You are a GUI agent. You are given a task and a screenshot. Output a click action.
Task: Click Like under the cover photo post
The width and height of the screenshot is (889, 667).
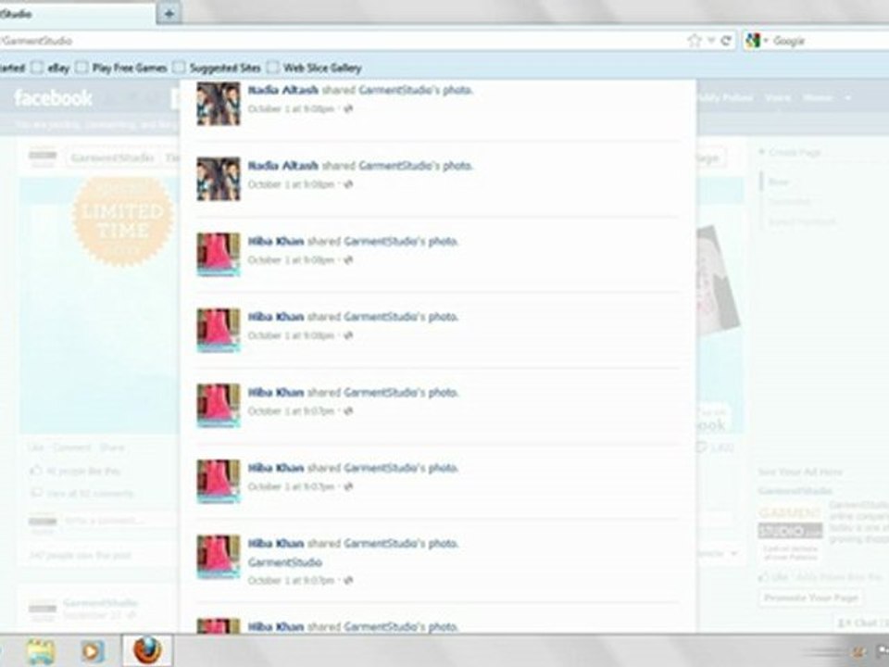click(36, 447)
